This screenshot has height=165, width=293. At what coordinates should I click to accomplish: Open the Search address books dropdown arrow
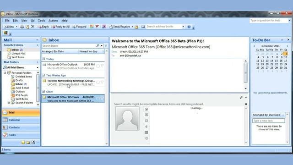(183, 27)
